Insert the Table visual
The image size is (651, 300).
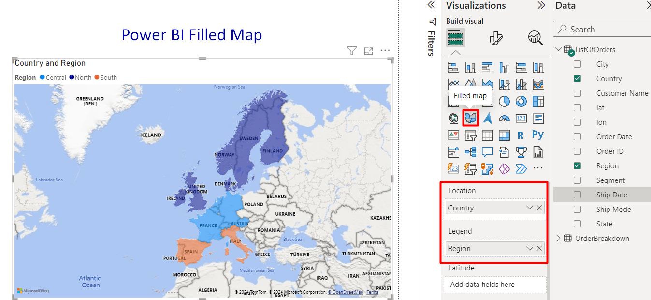click(487, 135)
